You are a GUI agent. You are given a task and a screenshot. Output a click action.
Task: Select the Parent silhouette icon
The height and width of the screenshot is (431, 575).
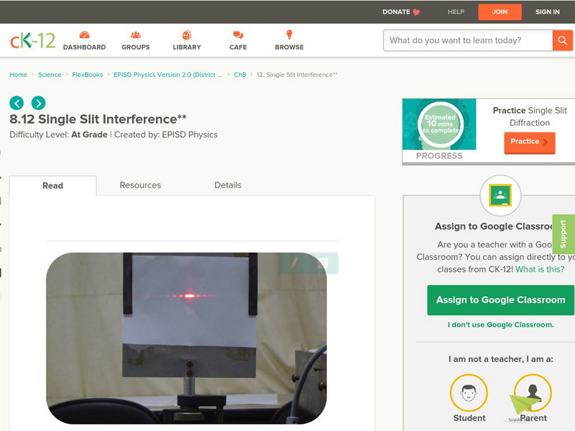(533, 392)
